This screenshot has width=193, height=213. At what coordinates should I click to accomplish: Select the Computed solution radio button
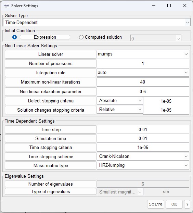tap(81, 37)
